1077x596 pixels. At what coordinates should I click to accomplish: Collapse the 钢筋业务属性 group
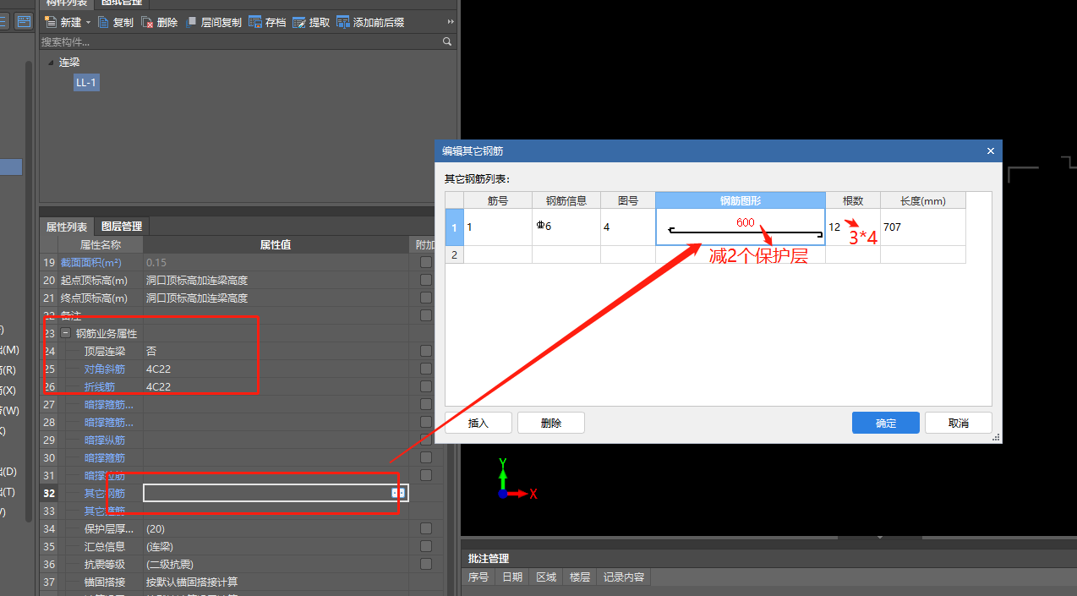point(65,334)
